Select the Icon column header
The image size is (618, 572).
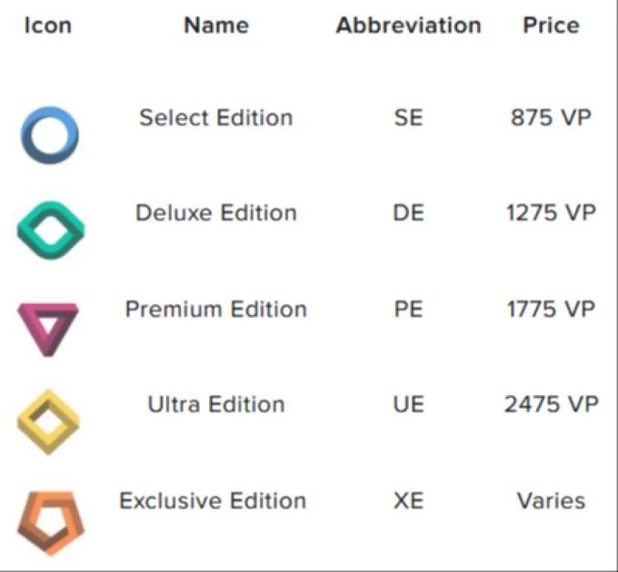point(48,25)
